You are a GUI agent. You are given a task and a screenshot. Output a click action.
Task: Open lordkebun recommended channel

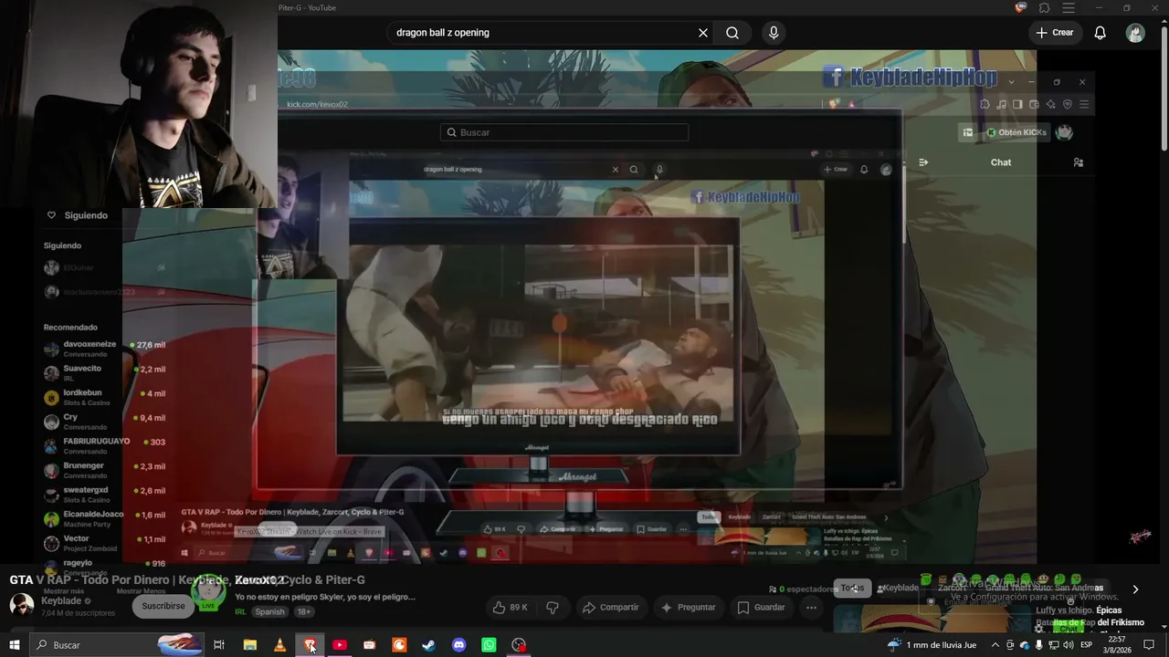click(105, 397)
